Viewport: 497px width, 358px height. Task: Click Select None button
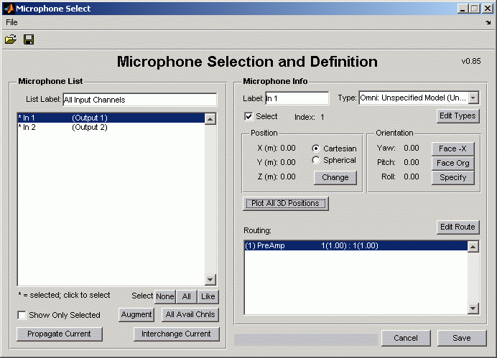164,296
